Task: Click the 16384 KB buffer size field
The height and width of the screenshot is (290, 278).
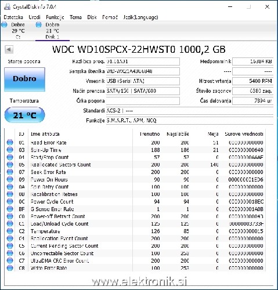Action: pos(252,61)
